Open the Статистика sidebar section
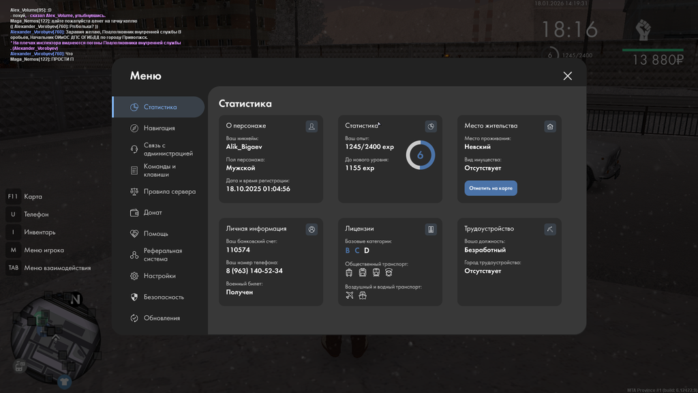The width and height of the screenshot is (698, 393). (x=158, y=107)
